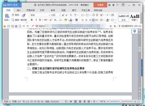
Task: Click the zoom out minus button
Action: pyautogui.click(x=108, y=101)
